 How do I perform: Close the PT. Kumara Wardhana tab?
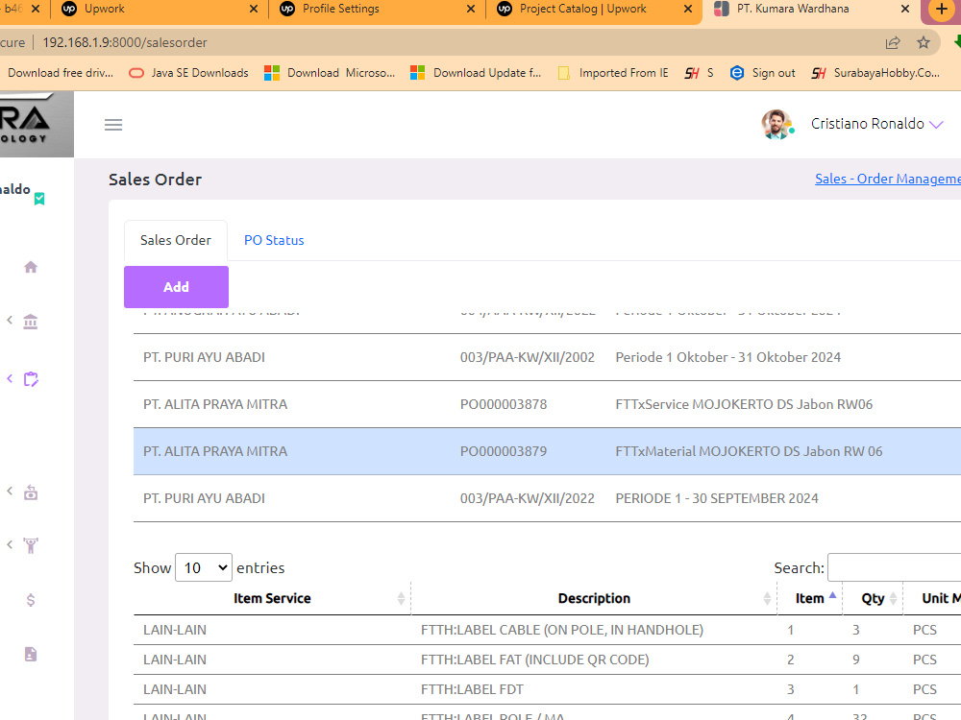[x=904, y=9]
